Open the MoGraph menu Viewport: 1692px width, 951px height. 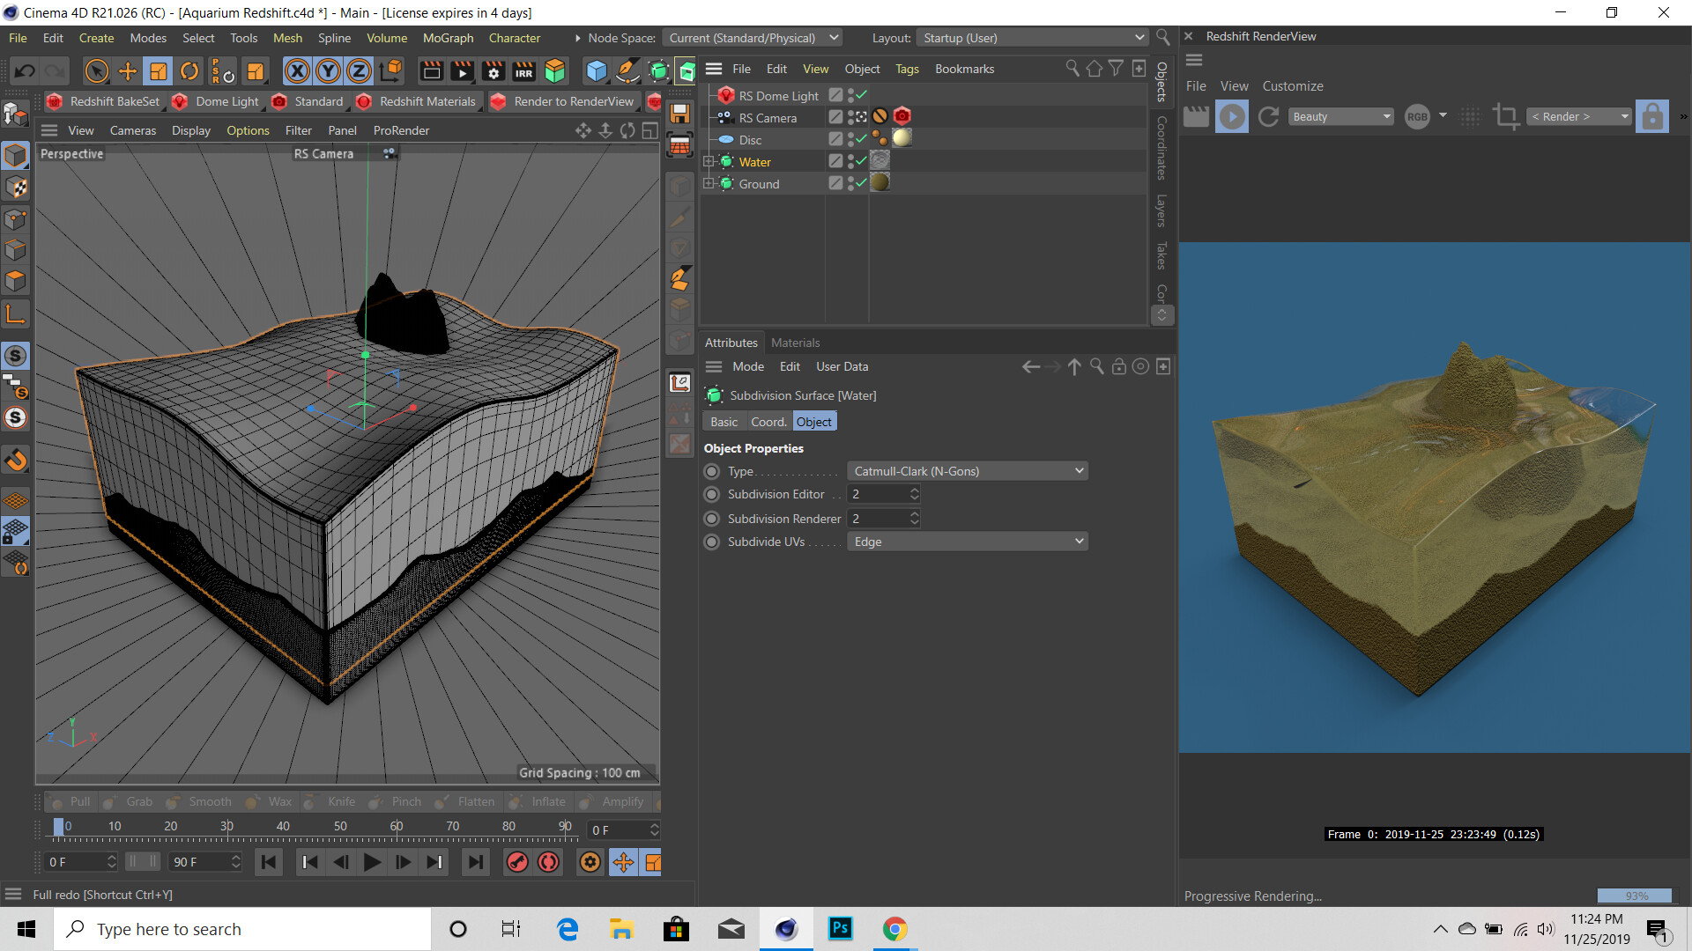click(x=448, y=38)
